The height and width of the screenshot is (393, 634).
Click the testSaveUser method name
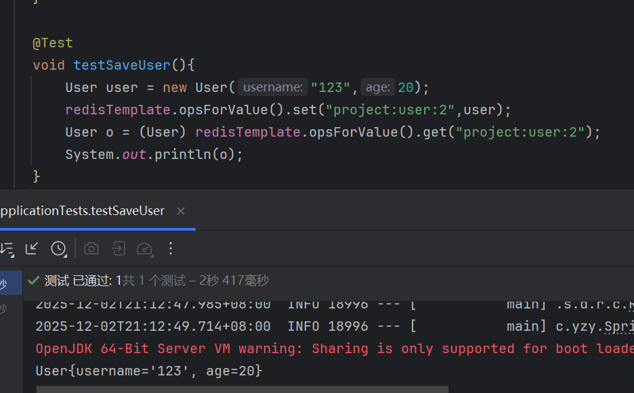[122, 65]
